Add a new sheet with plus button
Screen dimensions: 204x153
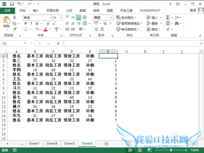[x=106, y=144]
